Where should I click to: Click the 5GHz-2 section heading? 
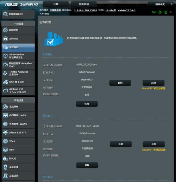[48, 177]
